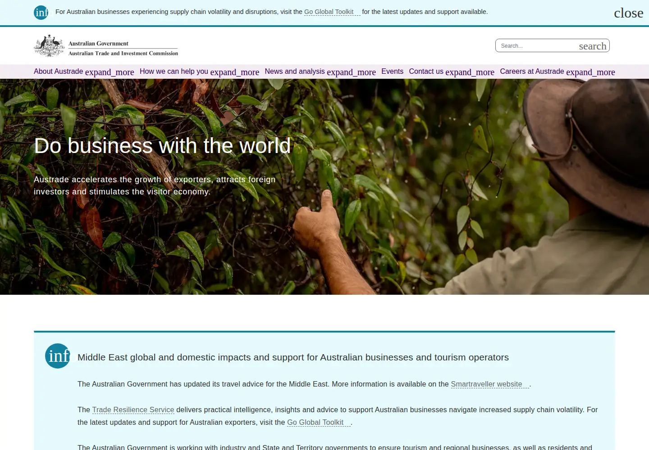
Task: Open the Smartraveller website link
Action: click(x=490, y=384)
